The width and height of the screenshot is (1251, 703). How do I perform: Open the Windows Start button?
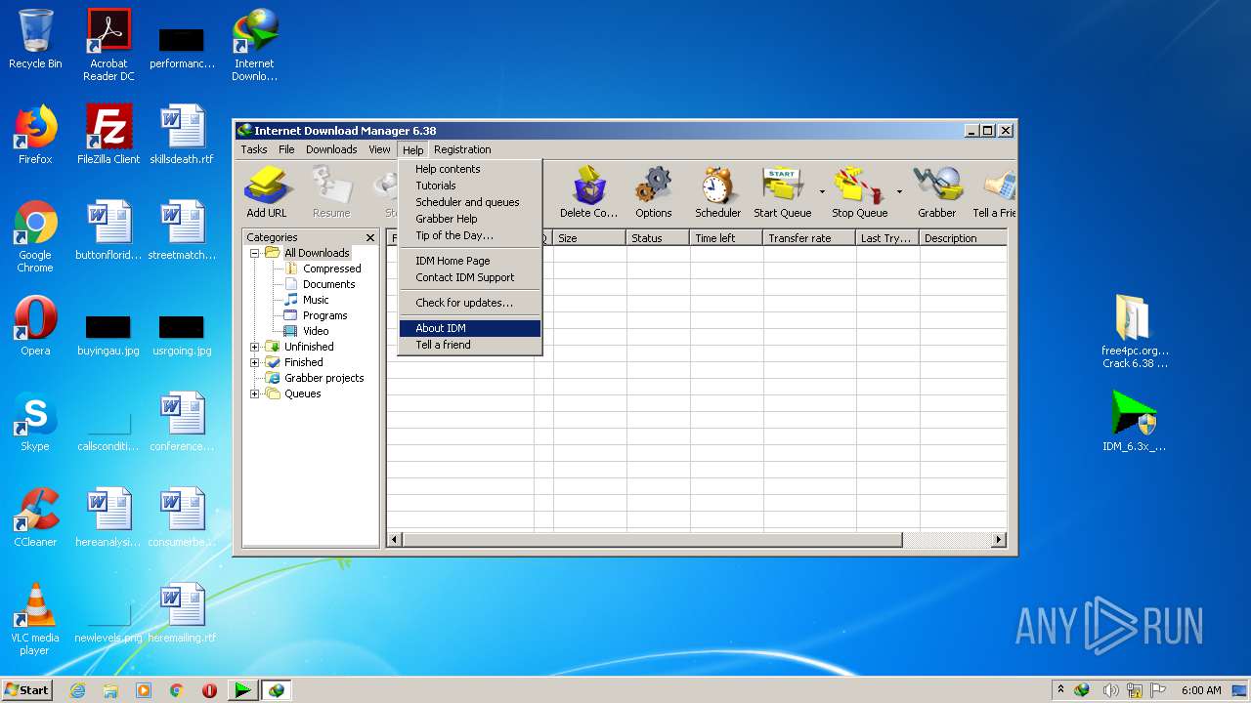click(x=26, y=689)
